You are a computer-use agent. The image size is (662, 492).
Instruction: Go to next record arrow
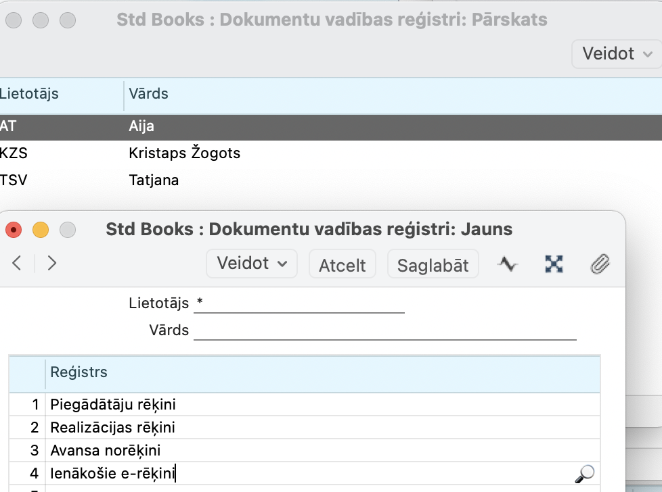(52, 264)
